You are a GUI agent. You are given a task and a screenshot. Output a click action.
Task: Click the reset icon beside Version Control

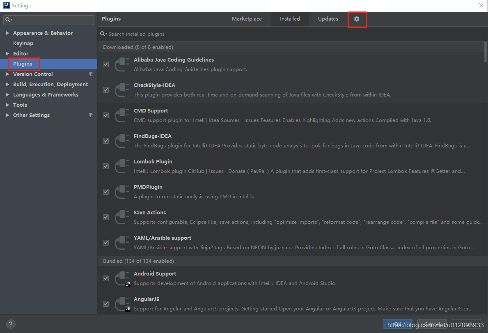[x=91, y=74]
